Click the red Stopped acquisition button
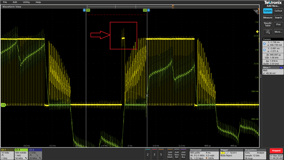284x160 pixels. (x=276, y=151)
